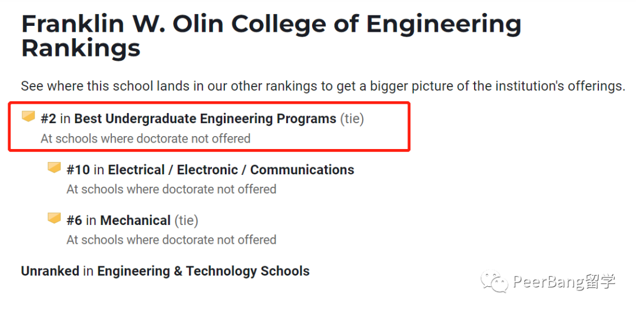Click doctorate-not-offered note under #2 ranking
This screenshot has width=636, height=311.
pos(145,138)
